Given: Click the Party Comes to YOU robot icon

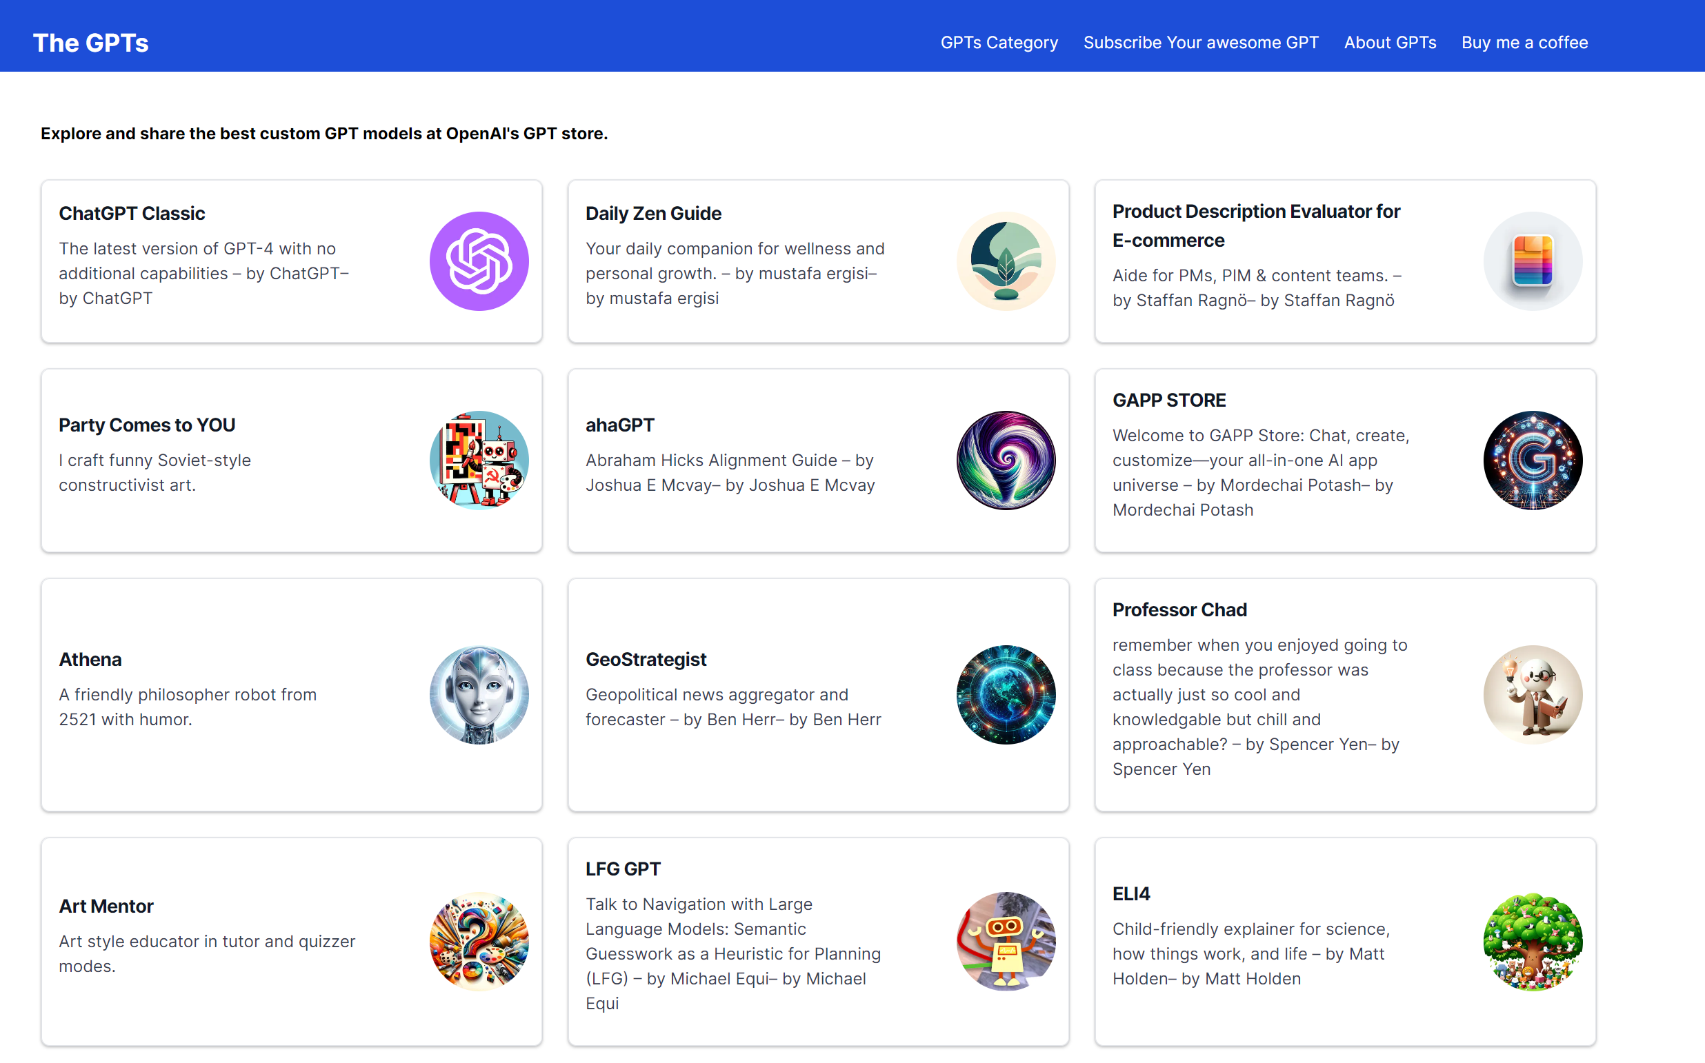Looking at the screenshot, I should point(479,460).
